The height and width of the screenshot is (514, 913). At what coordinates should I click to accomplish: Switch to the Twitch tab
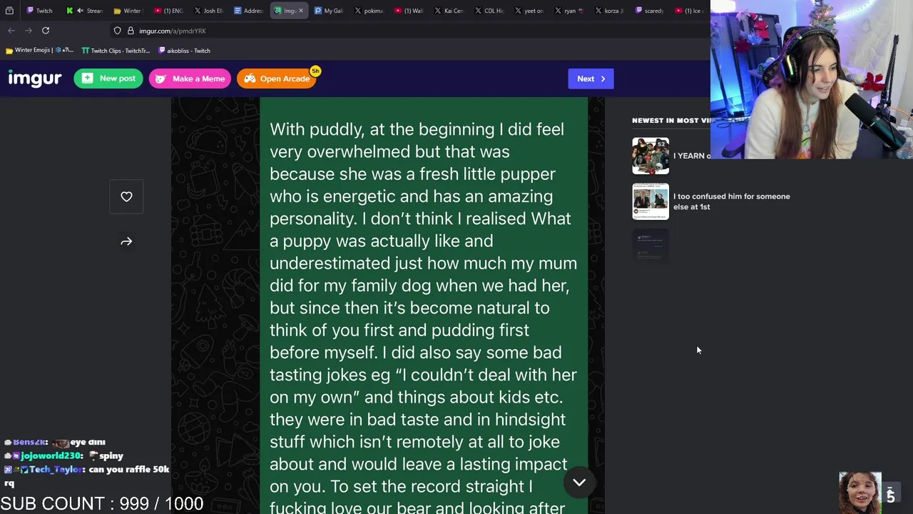[39, 11]
